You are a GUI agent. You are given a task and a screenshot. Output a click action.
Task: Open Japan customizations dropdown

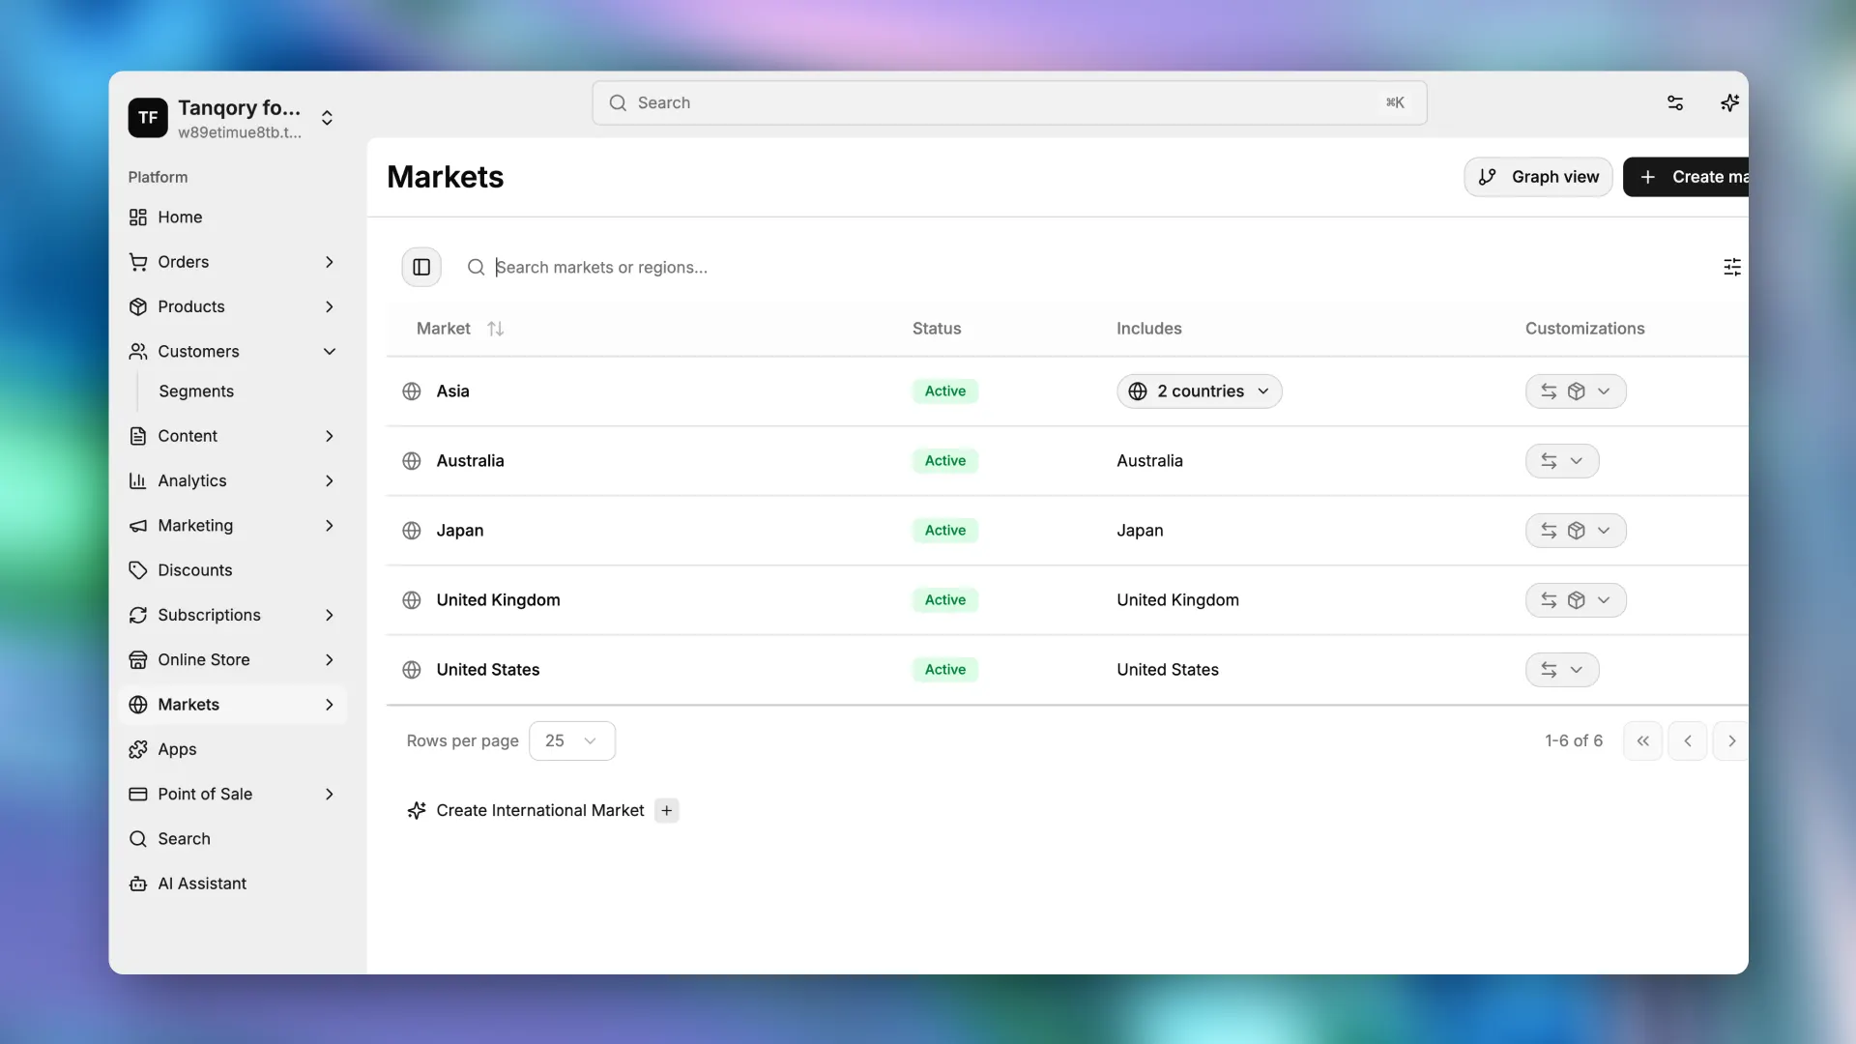1576,531
